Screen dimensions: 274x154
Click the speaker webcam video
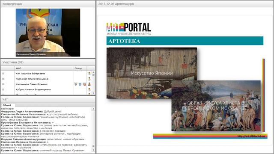pos(48,33)
